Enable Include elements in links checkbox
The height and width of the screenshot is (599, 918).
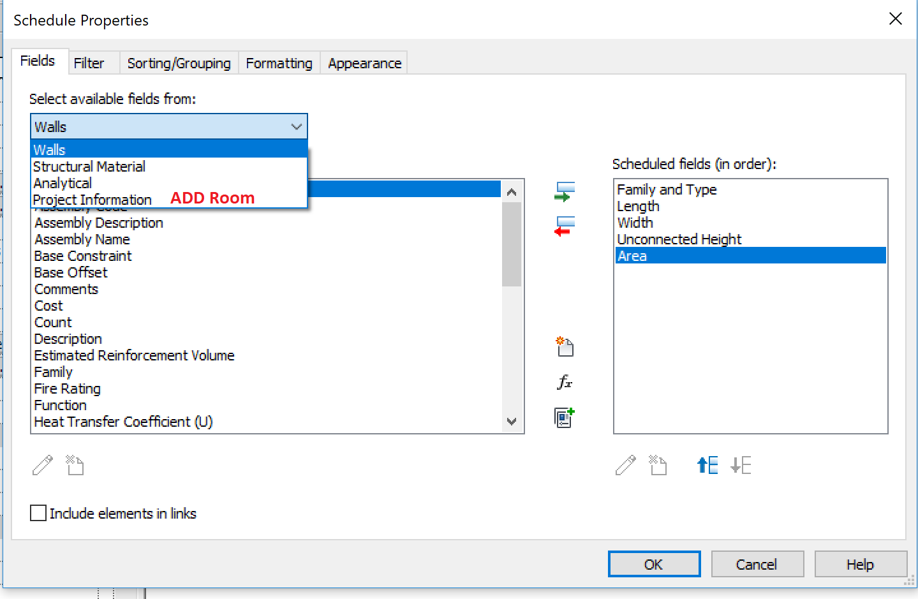(38, 514)
